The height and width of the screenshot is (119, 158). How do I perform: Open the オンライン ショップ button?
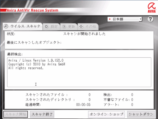click(106, 114)
